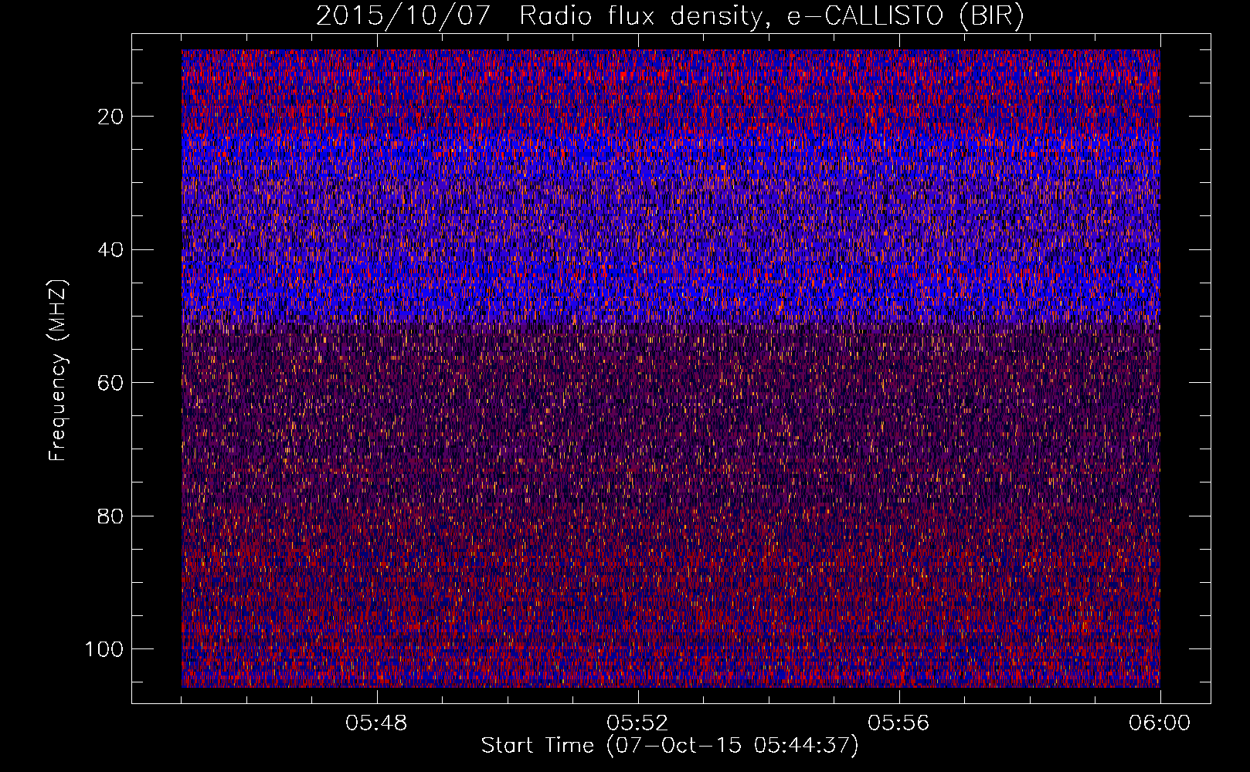The height and width of the screenshot is (772, 1250).
Task: Click the 05:48 time tick label
Action: coord(376,723)
